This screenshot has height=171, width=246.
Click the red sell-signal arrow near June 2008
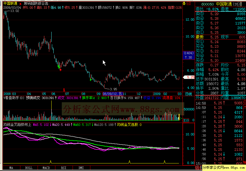pos(61,70)
